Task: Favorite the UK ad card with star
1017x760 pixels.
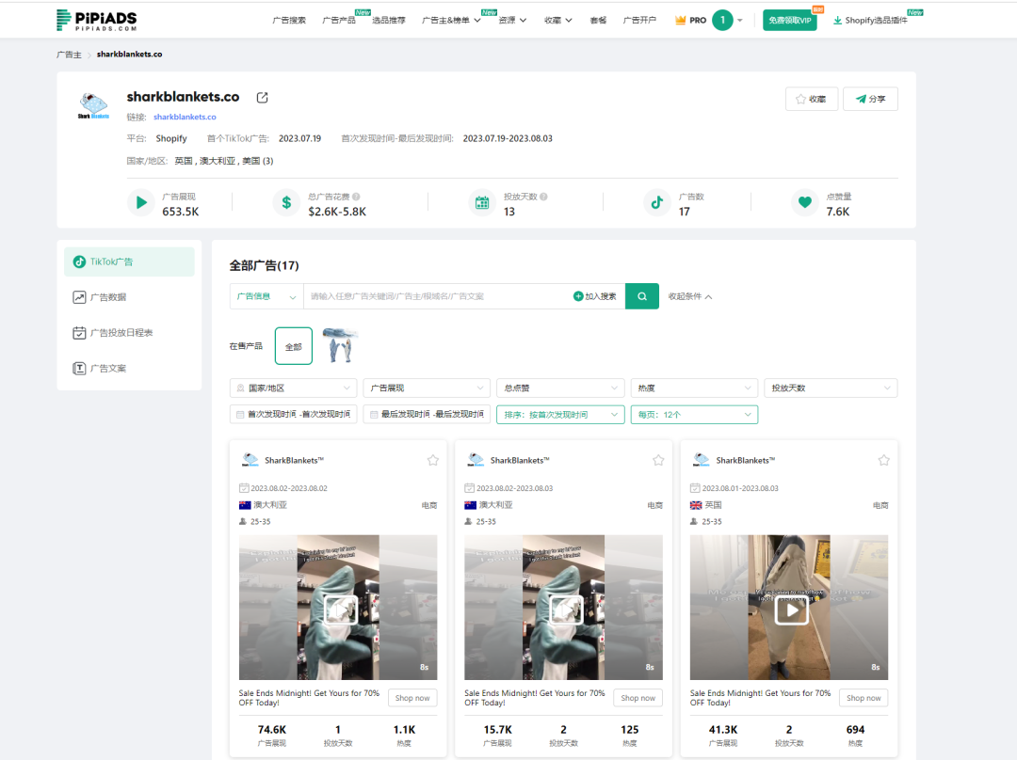Action: pyautogui.click(x=883, y=460)
